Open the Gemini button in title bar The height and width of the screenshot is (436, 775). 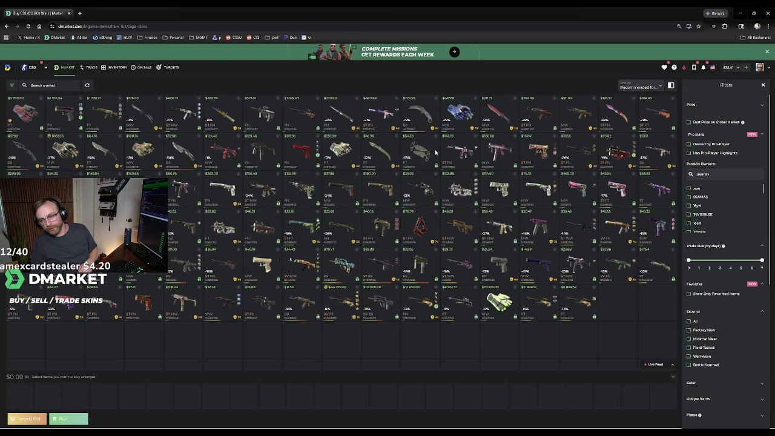[x=716, y=13]
